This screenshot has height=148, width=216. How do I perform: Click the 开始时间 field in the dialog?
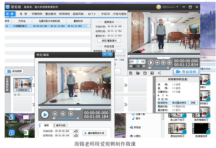[x=64, y=131]
